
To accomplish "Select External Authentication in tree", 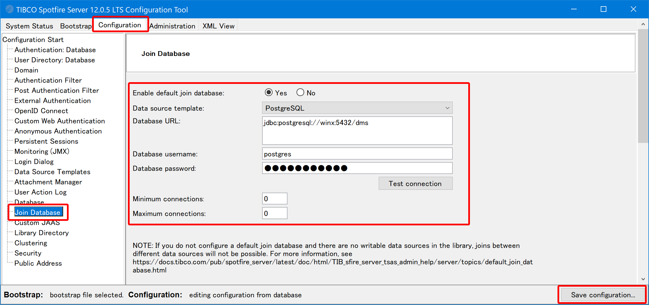I will (x=53, y=101).
